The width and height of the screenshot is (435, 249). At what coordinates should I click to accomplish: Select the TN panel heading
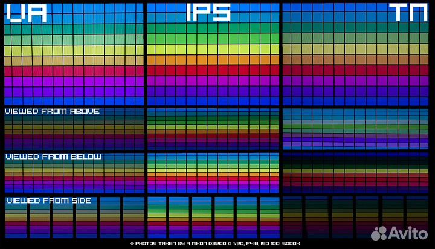[x=408, y=13]
